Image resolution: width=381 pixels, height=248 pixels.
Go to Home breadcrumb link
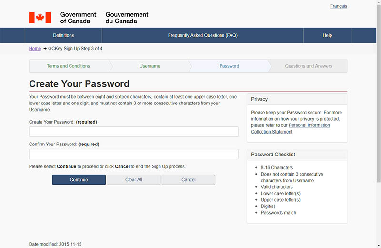(x=35, y=49)
